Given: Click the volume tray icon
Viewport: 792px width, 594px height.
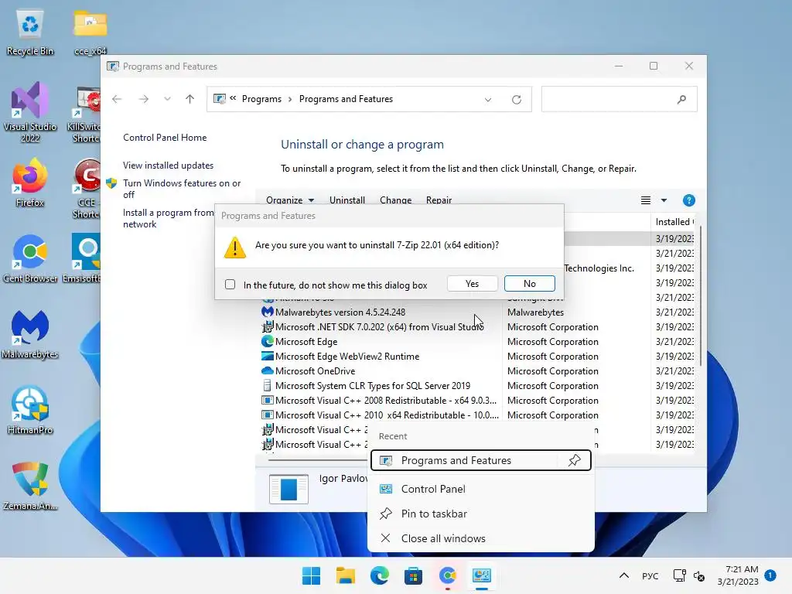Looking at the screenshot, I should pos(699,575).
